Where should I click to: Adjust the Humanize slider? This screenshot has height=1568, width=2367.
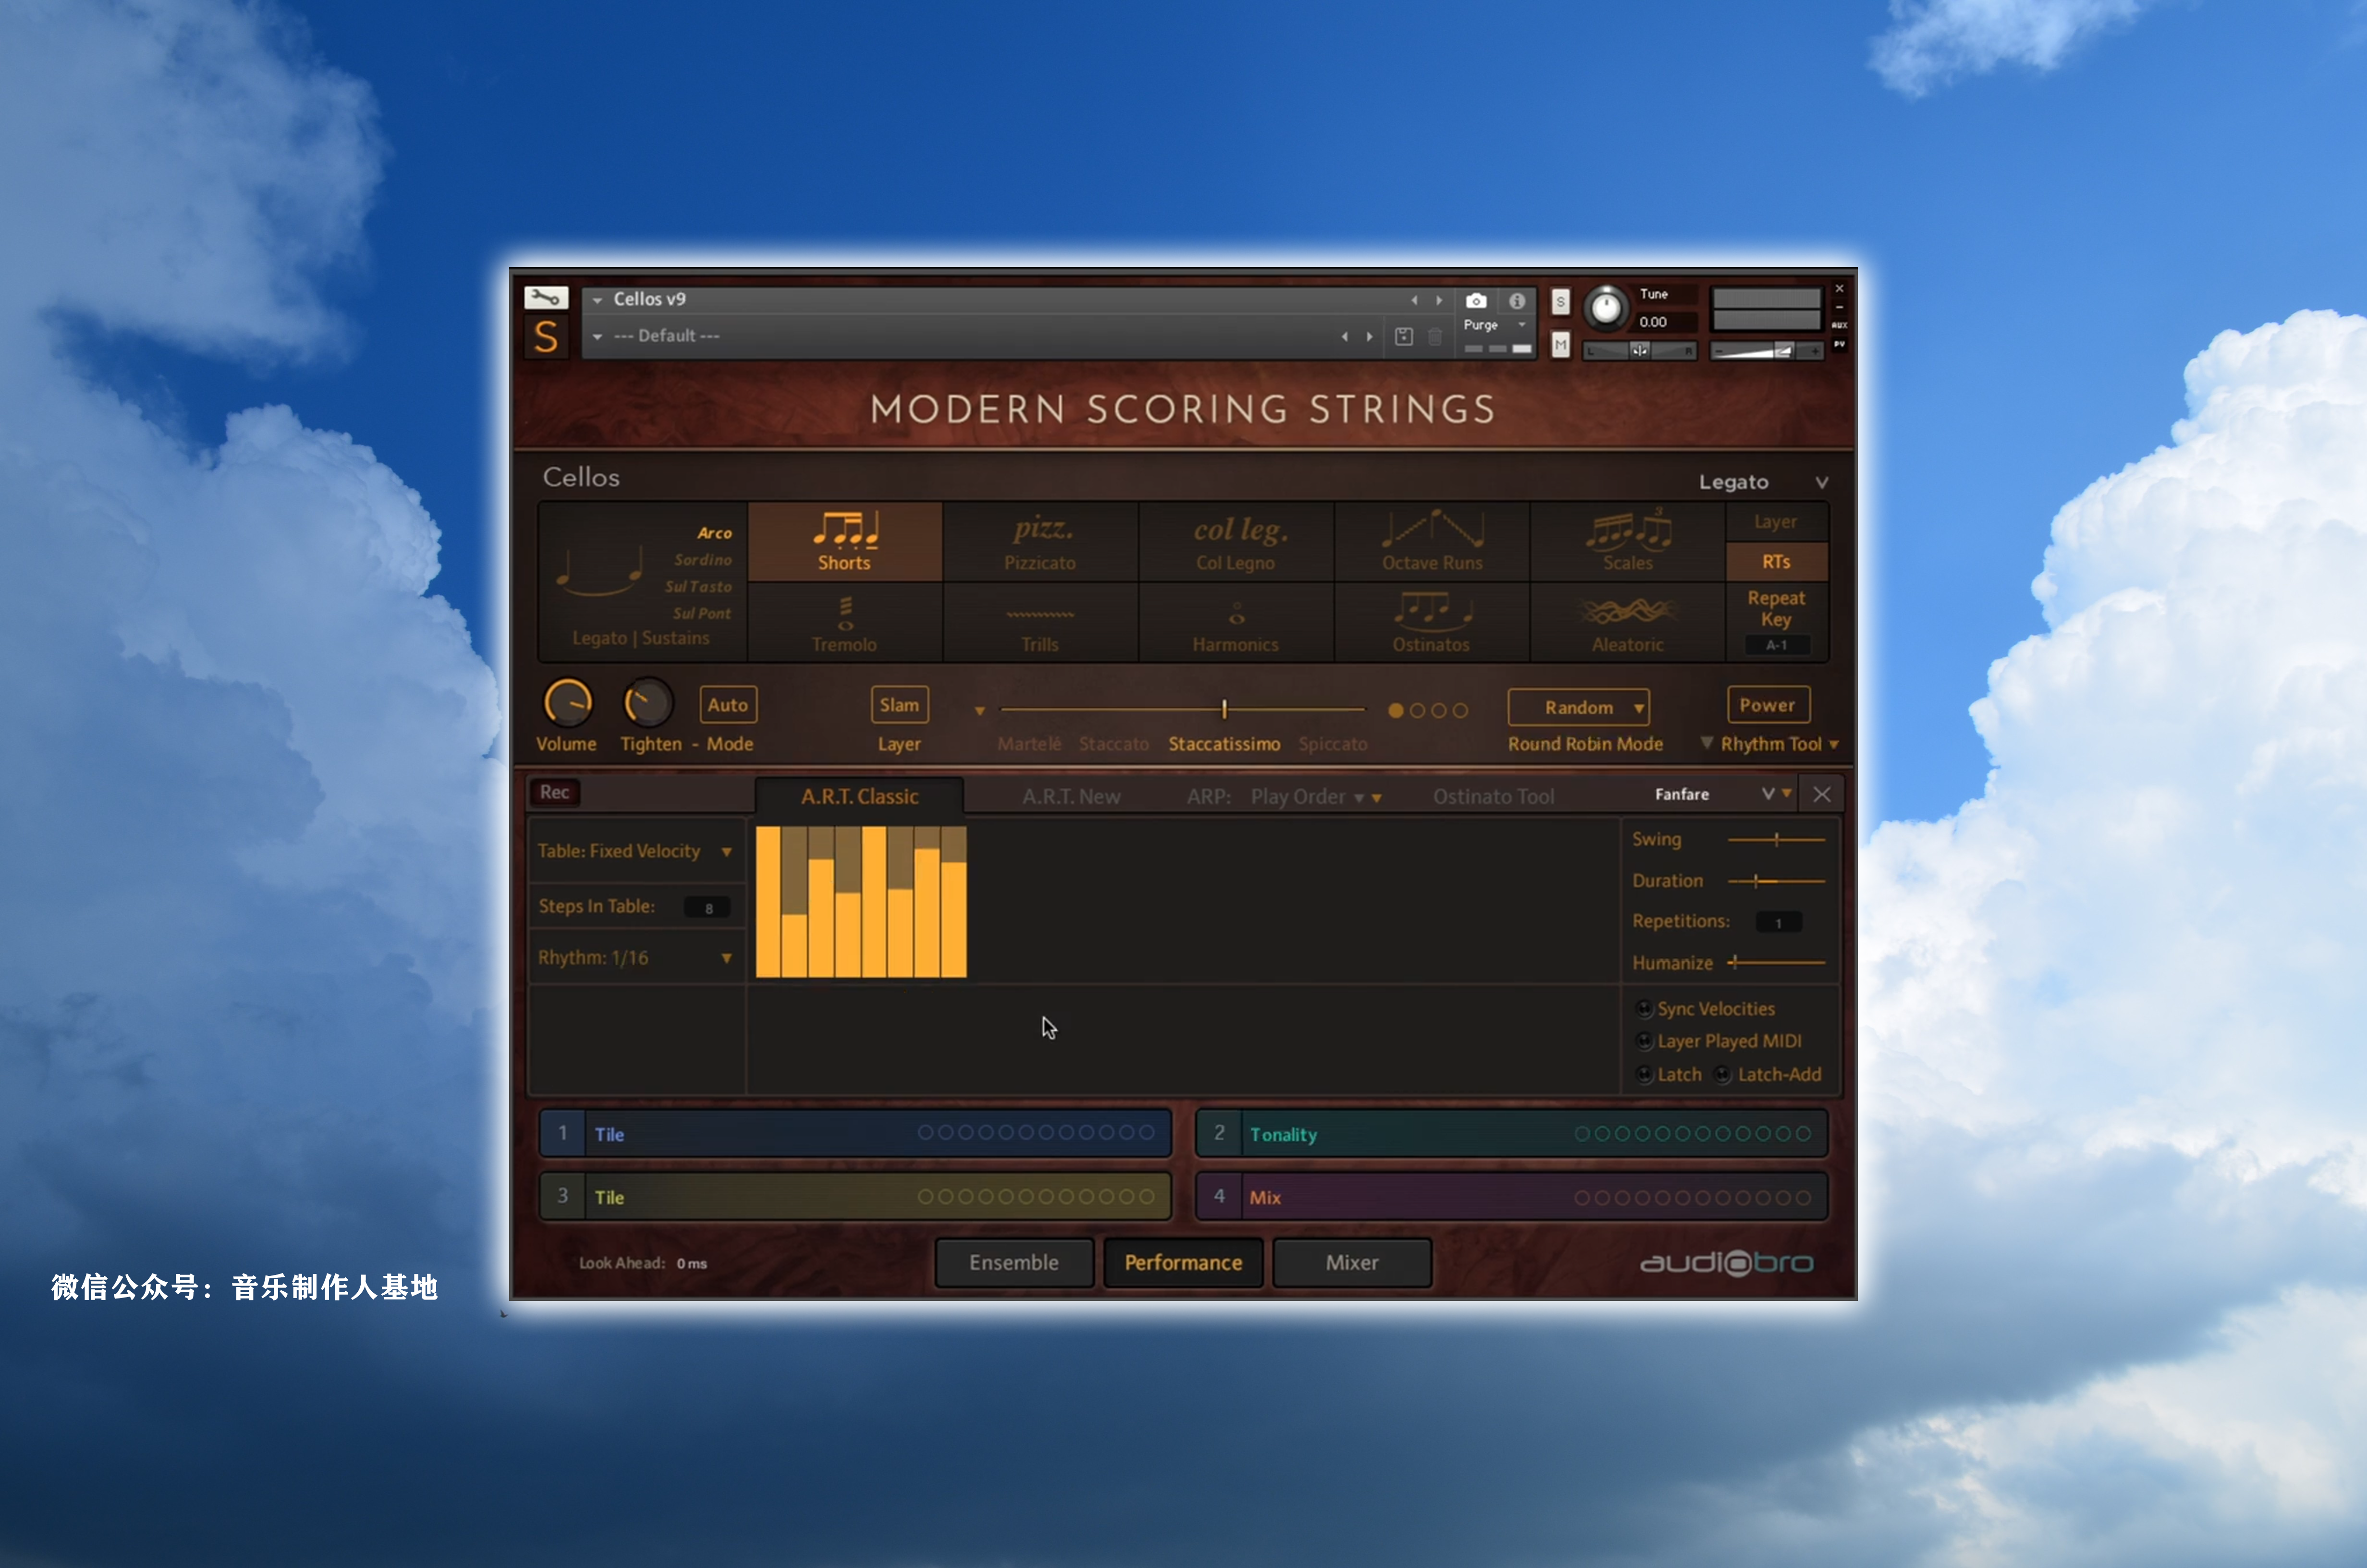(x=1776, y=963)
